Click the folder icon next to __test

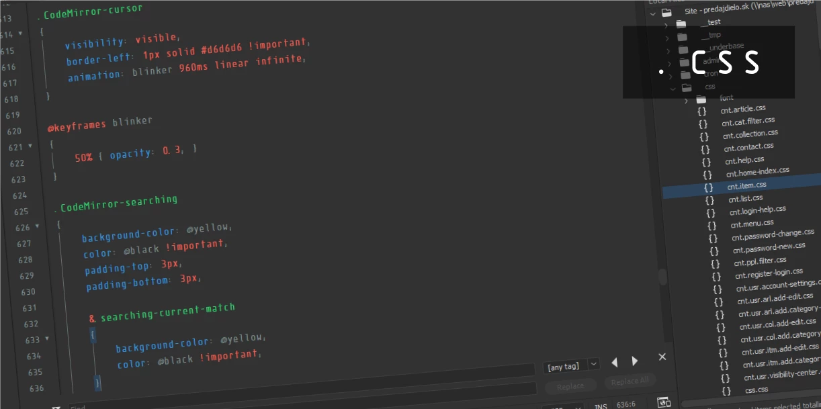point(681,24)
